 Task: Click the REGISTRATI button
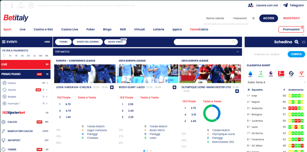(x=291, y=18)
